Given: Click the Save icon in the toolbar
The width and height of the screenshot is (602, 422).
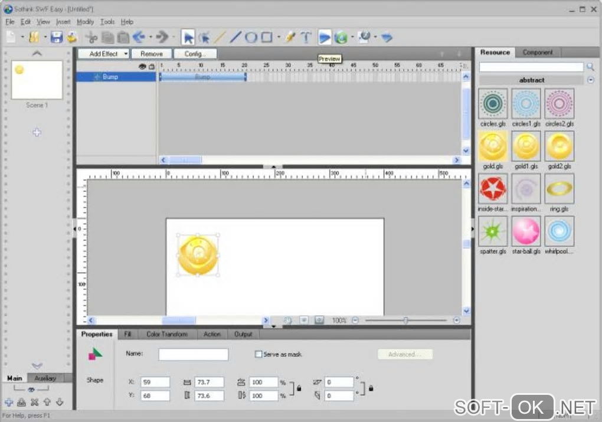Looking at the screenshot, I should [x=57, y=38].
